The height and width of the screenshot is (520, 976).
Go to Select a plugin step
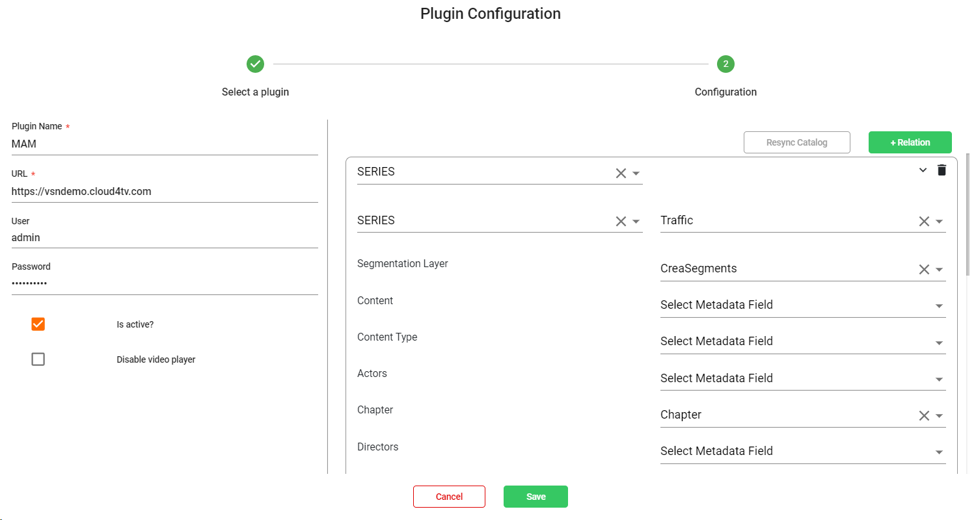tap(255, 92)
